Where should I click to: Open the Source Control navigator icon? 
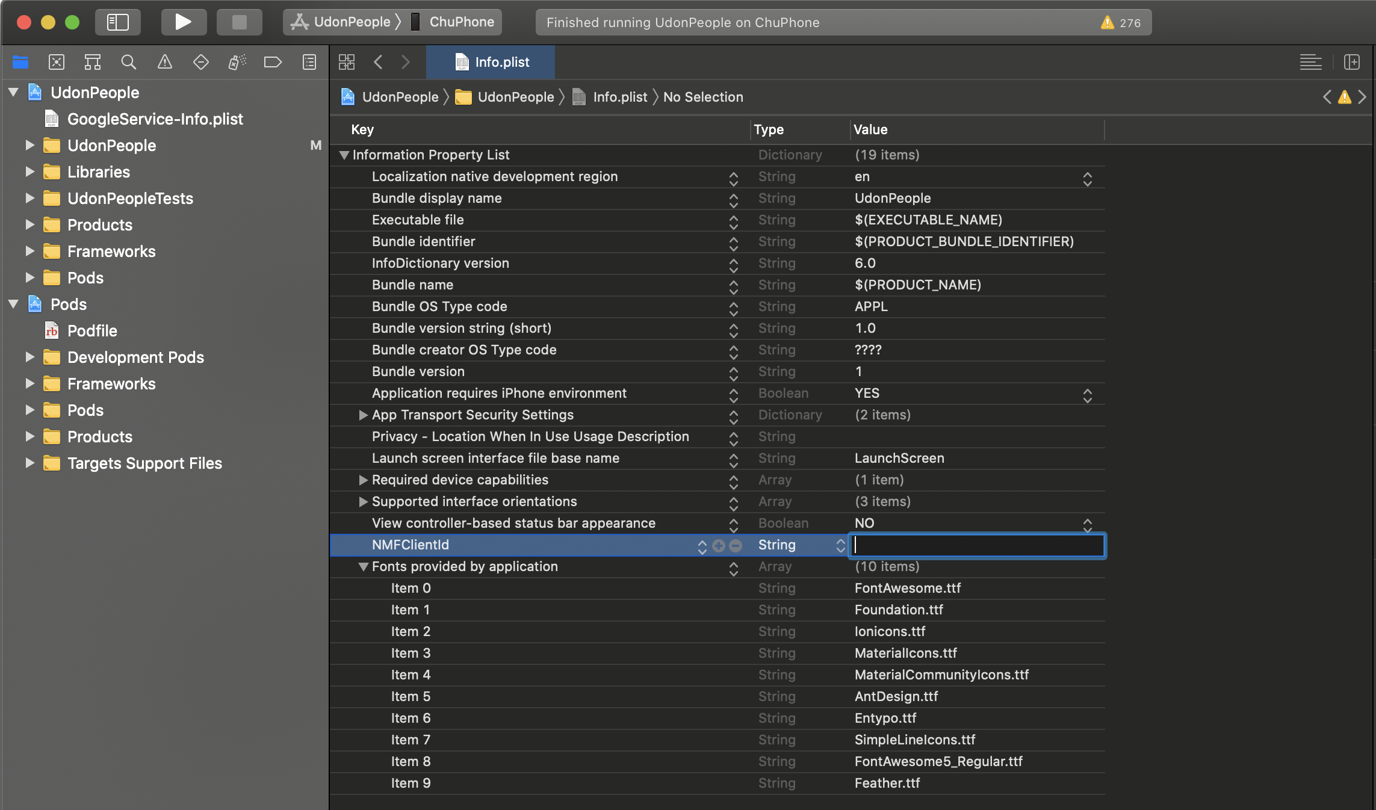pos(56,62)
